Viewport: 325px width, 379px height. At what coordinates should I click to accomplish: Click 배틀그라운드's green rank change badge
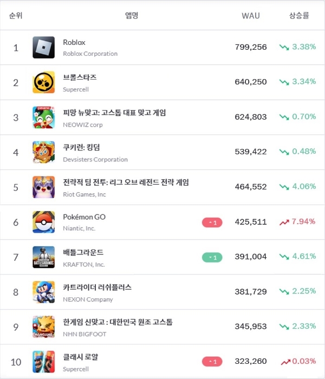tap(212, 257)
